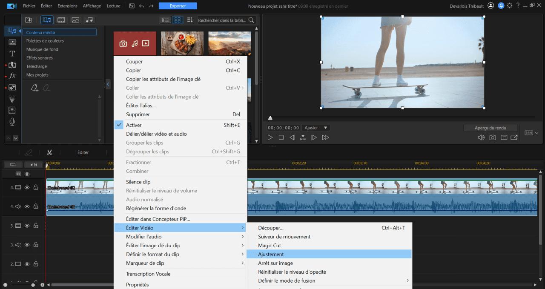Open the 16:9 aspect ratio dropdown
Viewport: 545px width, 289px height.
(x=531, y=132)
